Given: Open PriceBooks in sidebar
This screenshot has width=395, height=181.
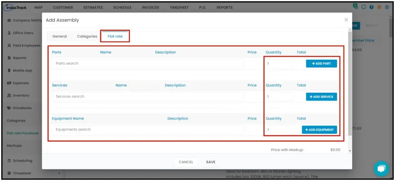Looking at the screenshot, I should (19, 108).
